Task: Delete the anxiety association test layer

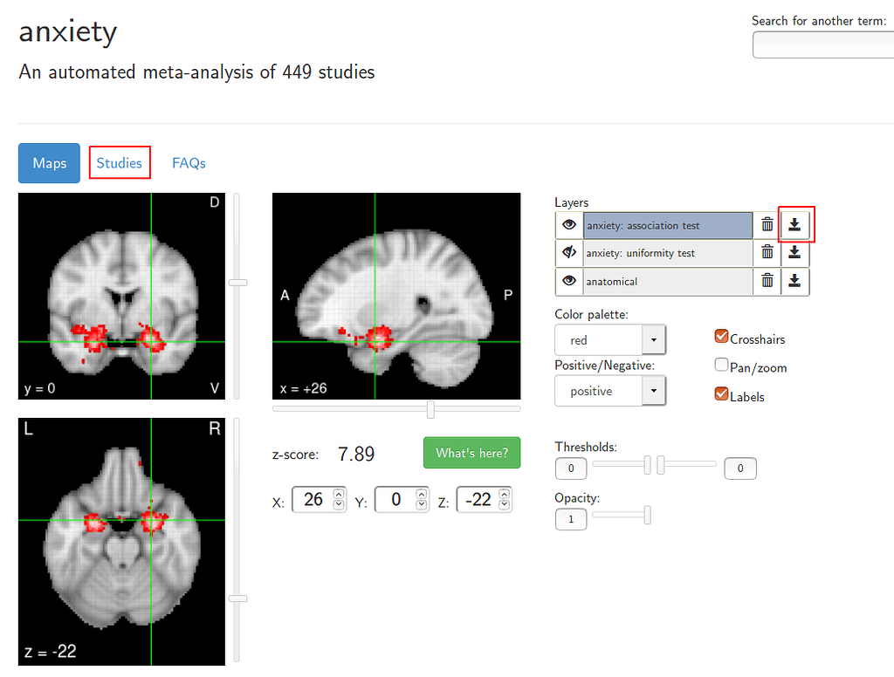Action: pyautogui.click(x=767, y=224)
